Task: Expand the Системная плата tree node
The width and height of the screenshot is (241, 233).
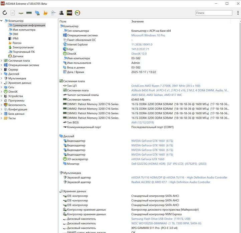Action: point(2,61)
